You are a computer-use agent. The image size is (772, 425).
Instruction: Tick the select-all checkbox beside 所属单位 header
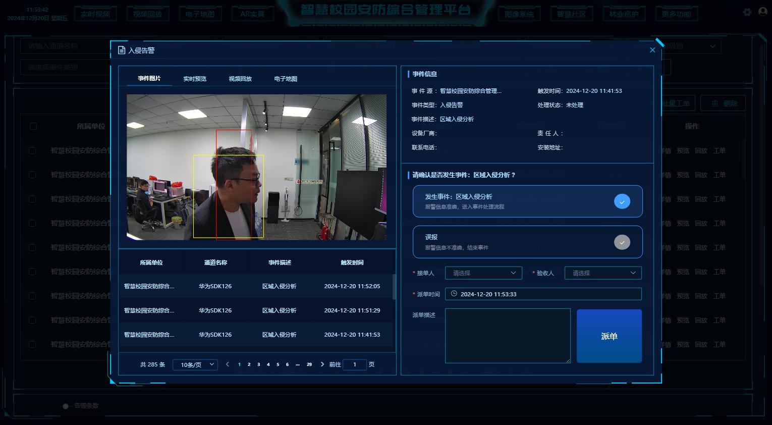coord(33,126)
